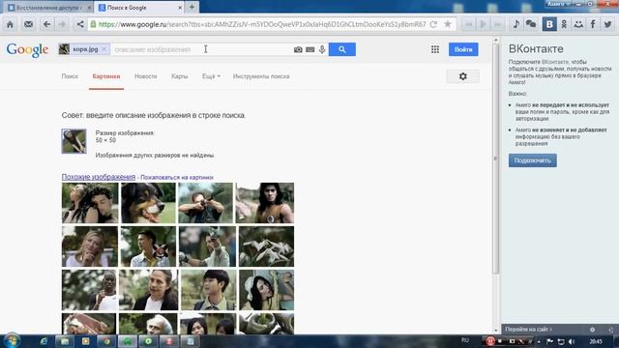Open the man aiming rifle thumbnail
619x348 pixels.
pos(205,203)
